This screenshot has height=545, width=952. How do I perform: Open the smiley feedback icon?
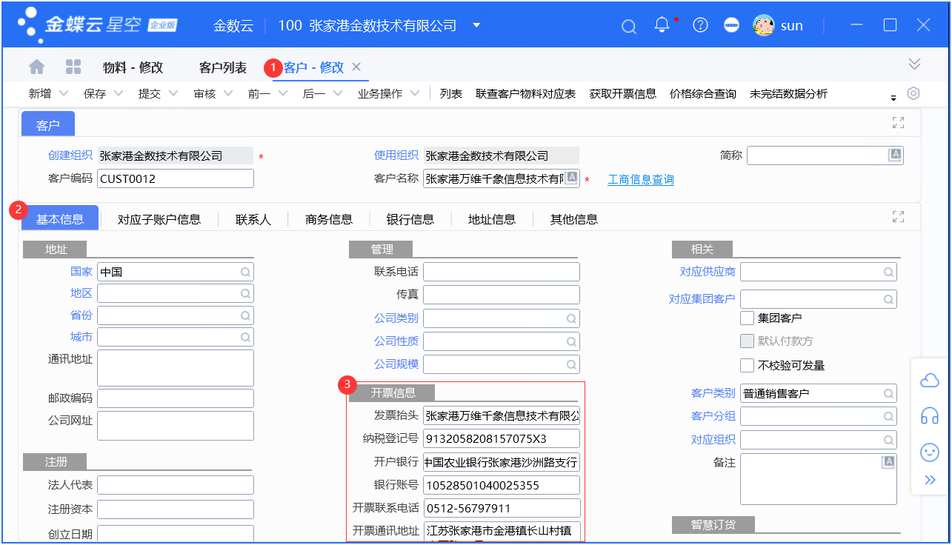tap(929, 452)
